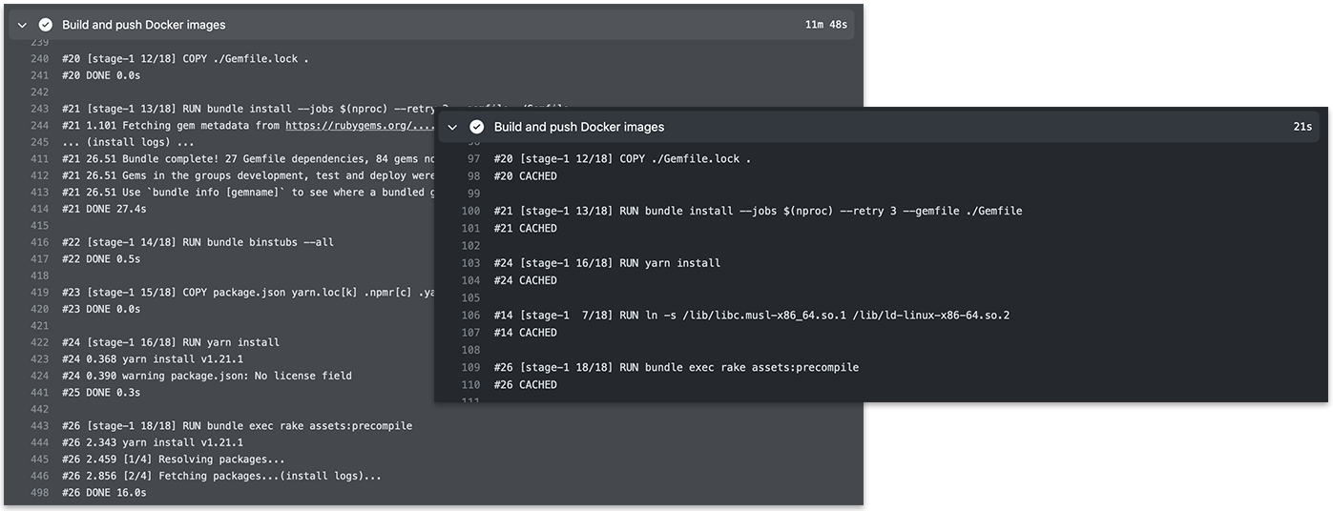Click line 416 'RUN bundle binstubs --all'
Image resolution: width=1333 pixels, height=511 pixels.
[258, 242]
